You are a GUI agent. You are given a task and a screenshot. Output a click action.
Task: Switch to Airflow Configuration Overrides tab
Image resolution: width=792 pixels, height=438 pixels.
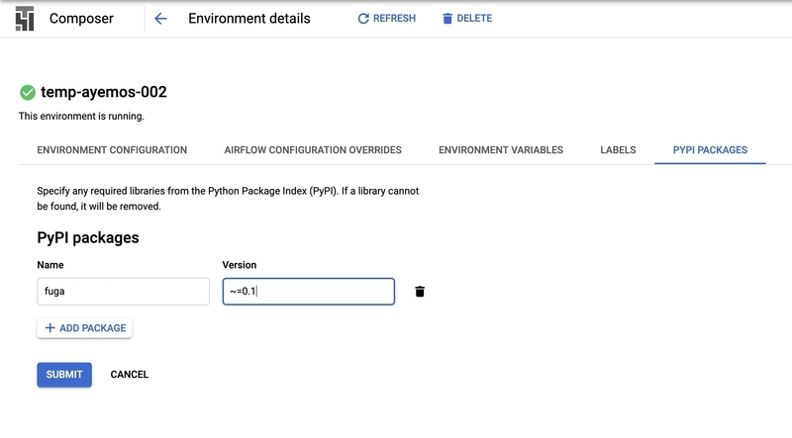tap(313, 150)
